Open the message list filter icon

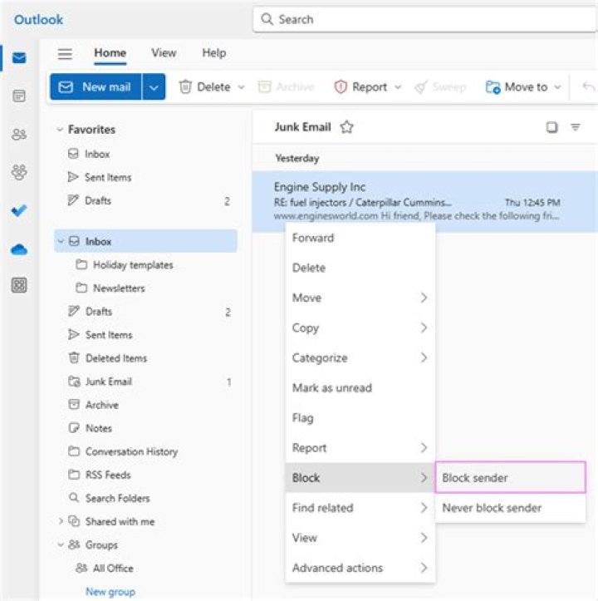click(576, 127)
